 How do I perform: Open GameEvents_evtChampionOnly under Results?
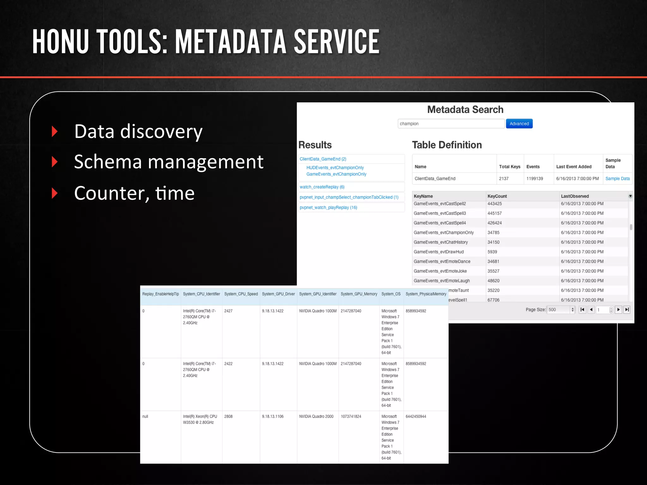336,174
